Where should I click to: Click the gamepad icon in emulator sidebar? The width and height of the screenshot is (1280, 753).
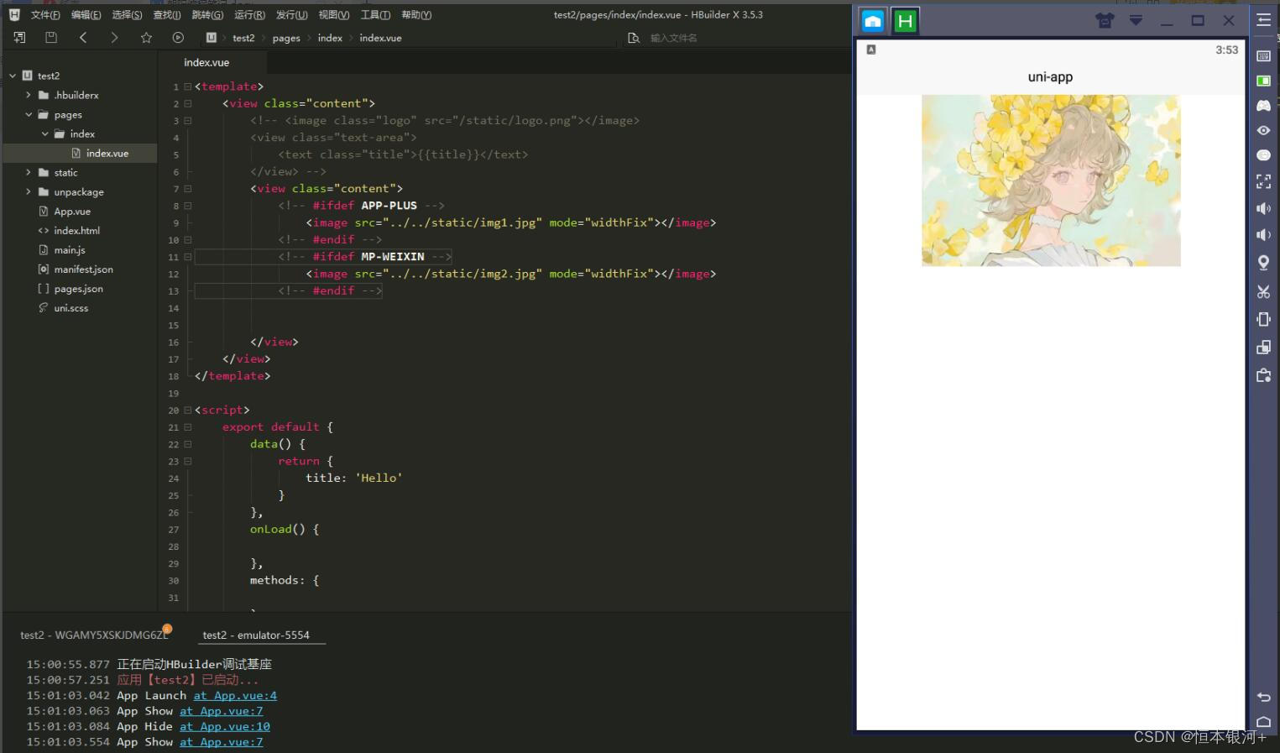(x=1263, y=105)
